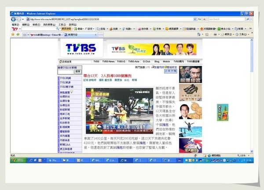Click the TVBS sidebar news search input field

click(x=66, y=72)
